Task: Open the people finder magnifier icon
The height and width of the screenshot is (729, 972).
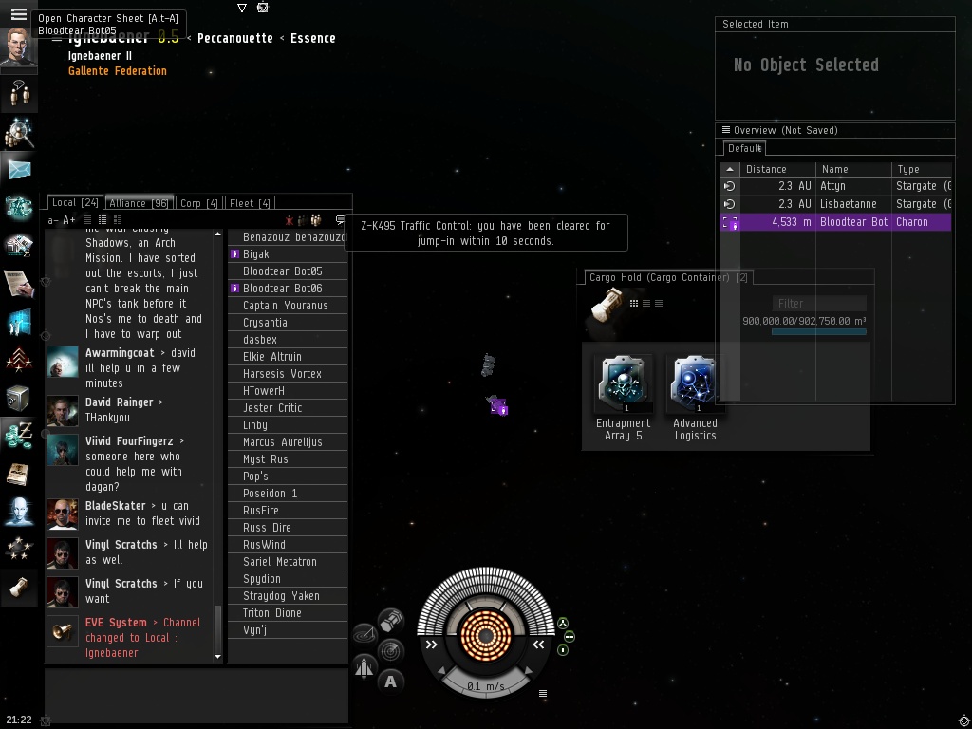Action: (x=19, y=132)
